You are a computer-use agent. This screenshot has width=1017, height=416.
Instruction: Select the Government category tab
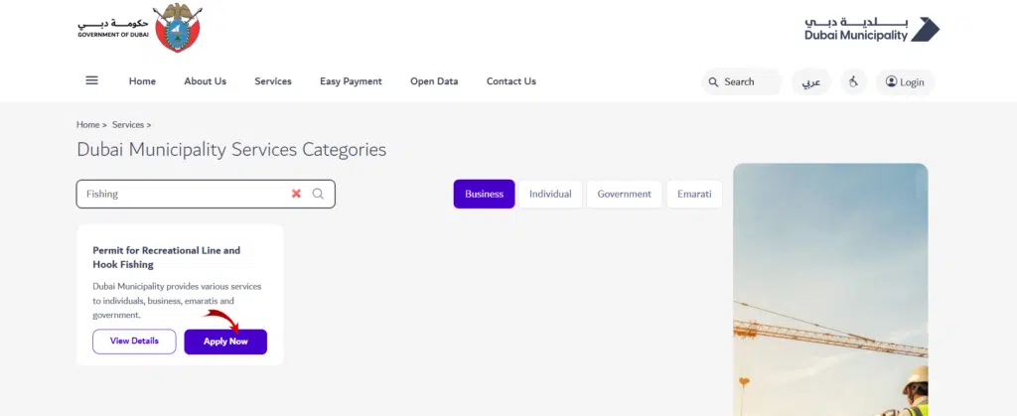[x=624, y=194]
